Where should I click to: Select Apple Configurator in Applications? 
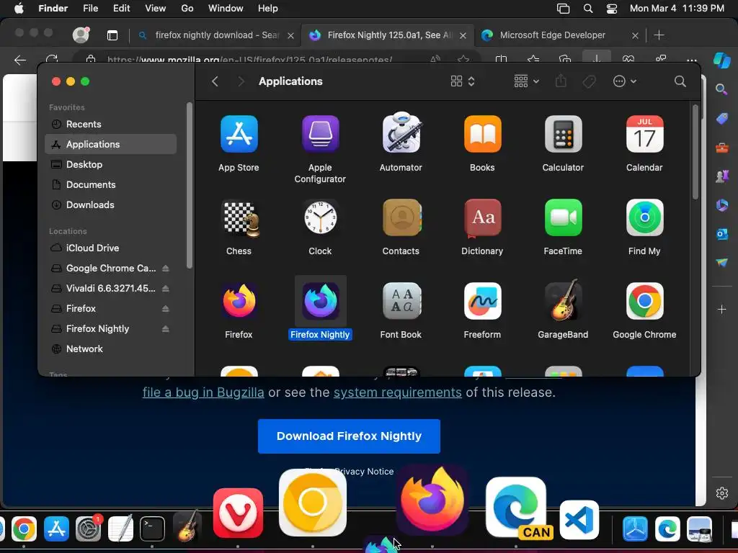(320, 134)
